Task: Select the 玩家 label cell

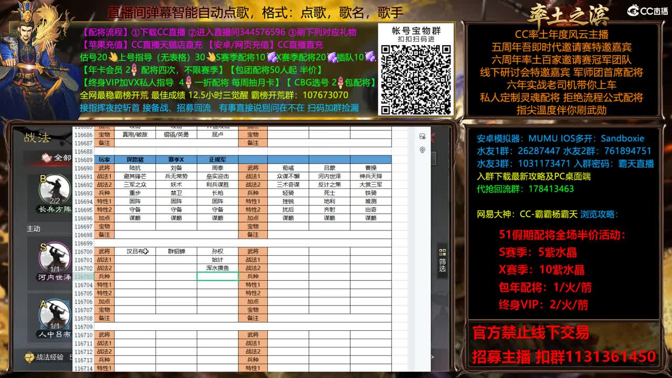Action: pyautogui.click(x=104, y=159)
